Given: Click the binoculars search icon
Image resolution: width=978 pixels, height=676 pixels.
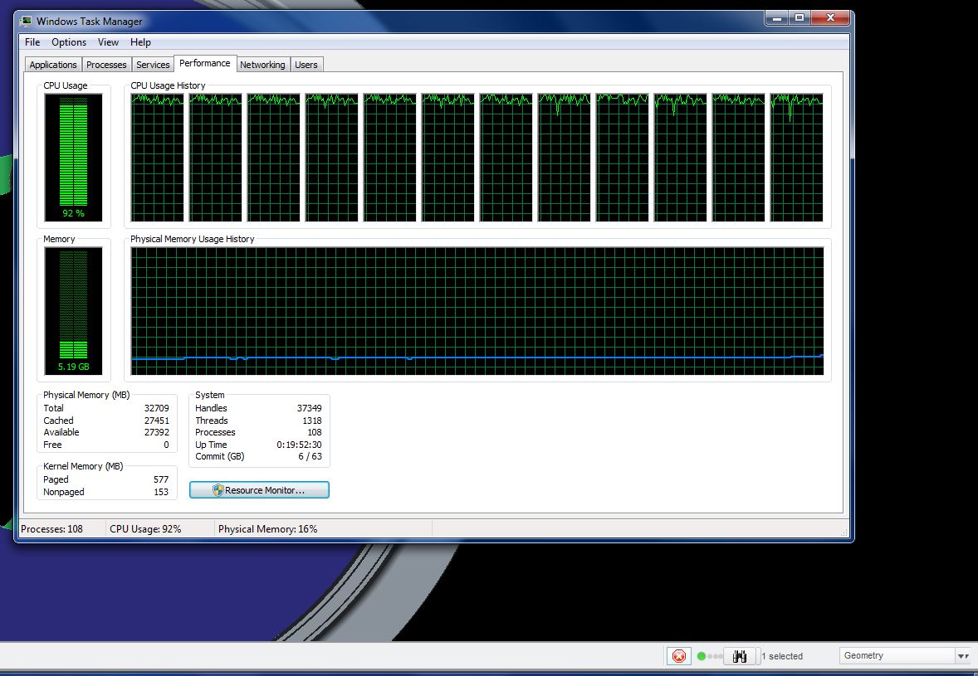Looking at the screenshot, I should coord(740,655).
